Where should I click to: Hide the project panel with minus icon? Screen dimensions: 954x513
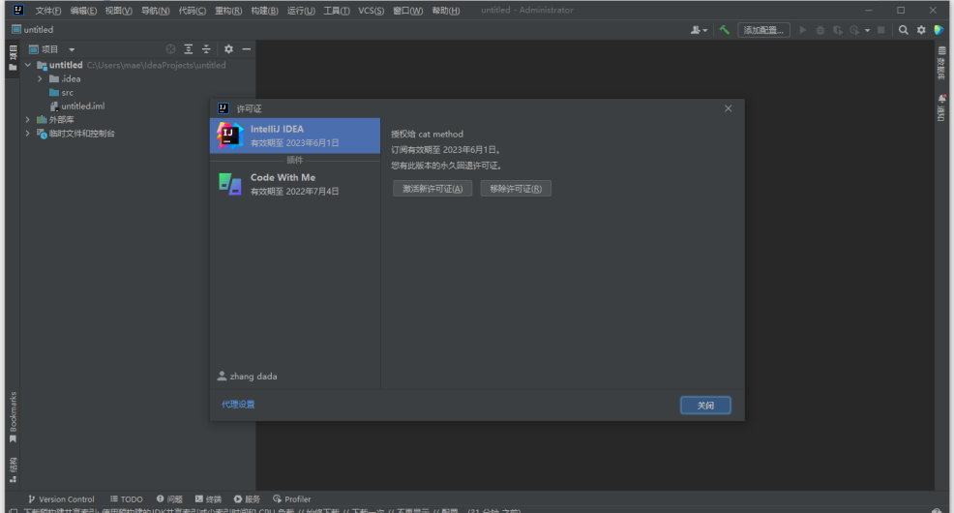coord(247,49)
